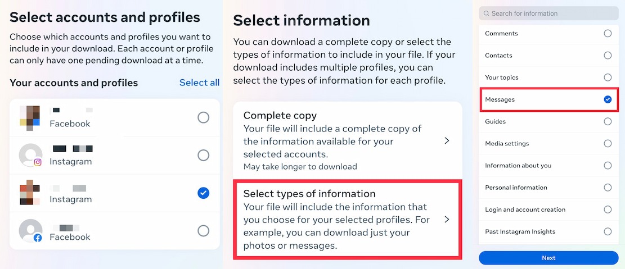Check the Past Instagram Insights circle
Screen dimensions: 625x269
click(608, 231)
